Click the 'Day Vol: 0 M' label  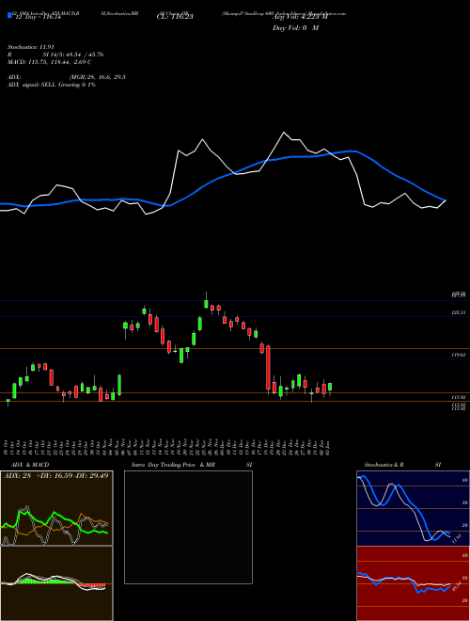(x=295, y=28)
